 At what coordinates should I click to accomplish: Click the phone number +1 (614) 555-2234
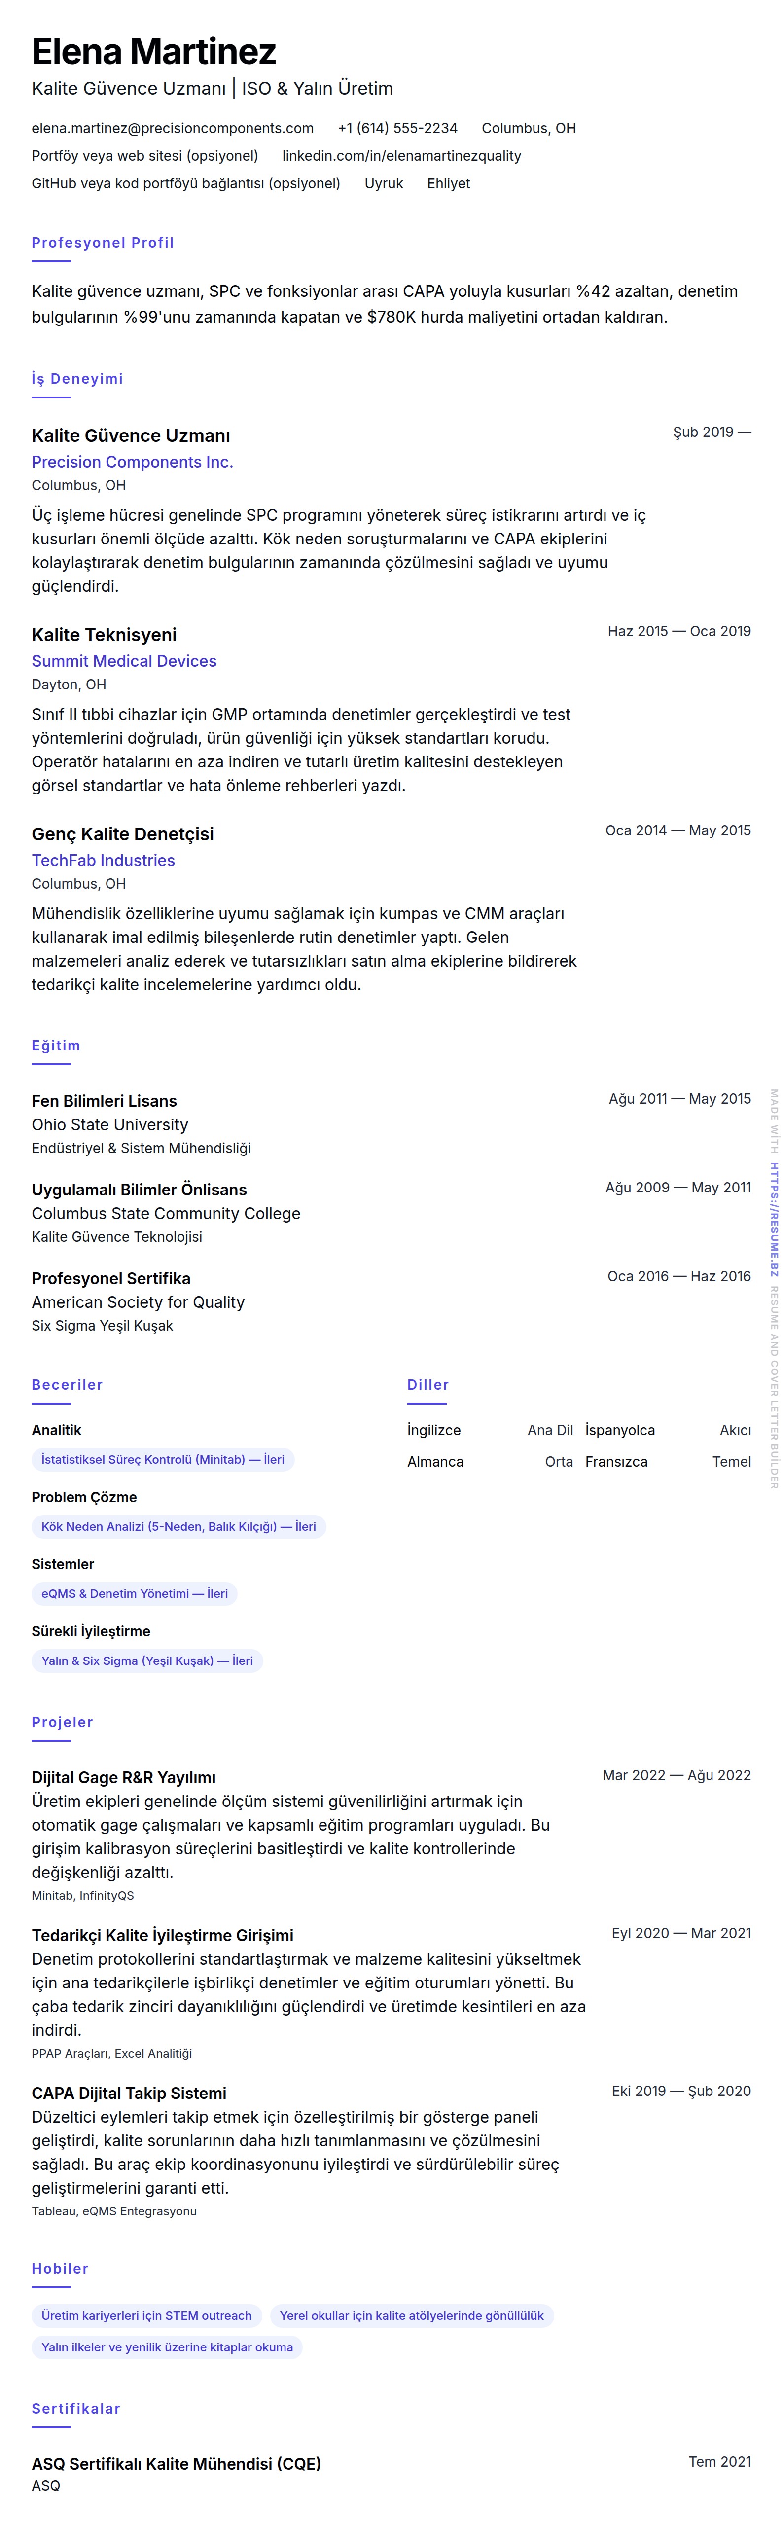tap(397, 129)
